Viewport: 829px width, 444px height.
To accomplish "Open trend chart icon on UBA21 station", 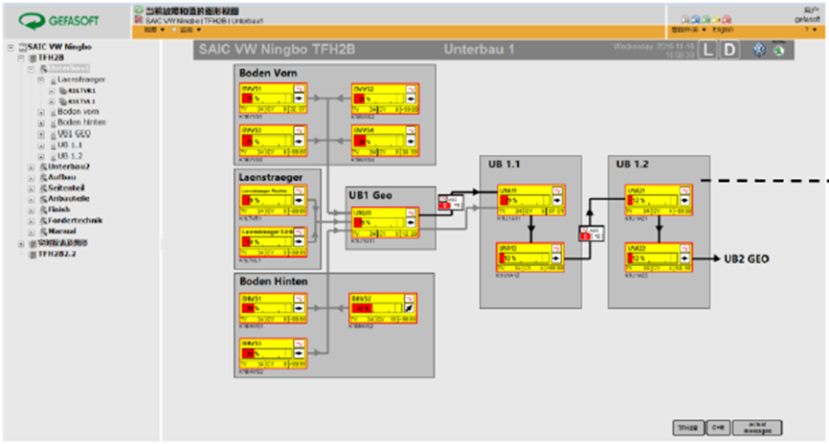I will pos(685,190).
